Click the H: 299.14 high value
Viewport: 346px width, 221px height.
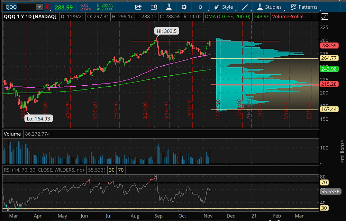tap(122, 17)
